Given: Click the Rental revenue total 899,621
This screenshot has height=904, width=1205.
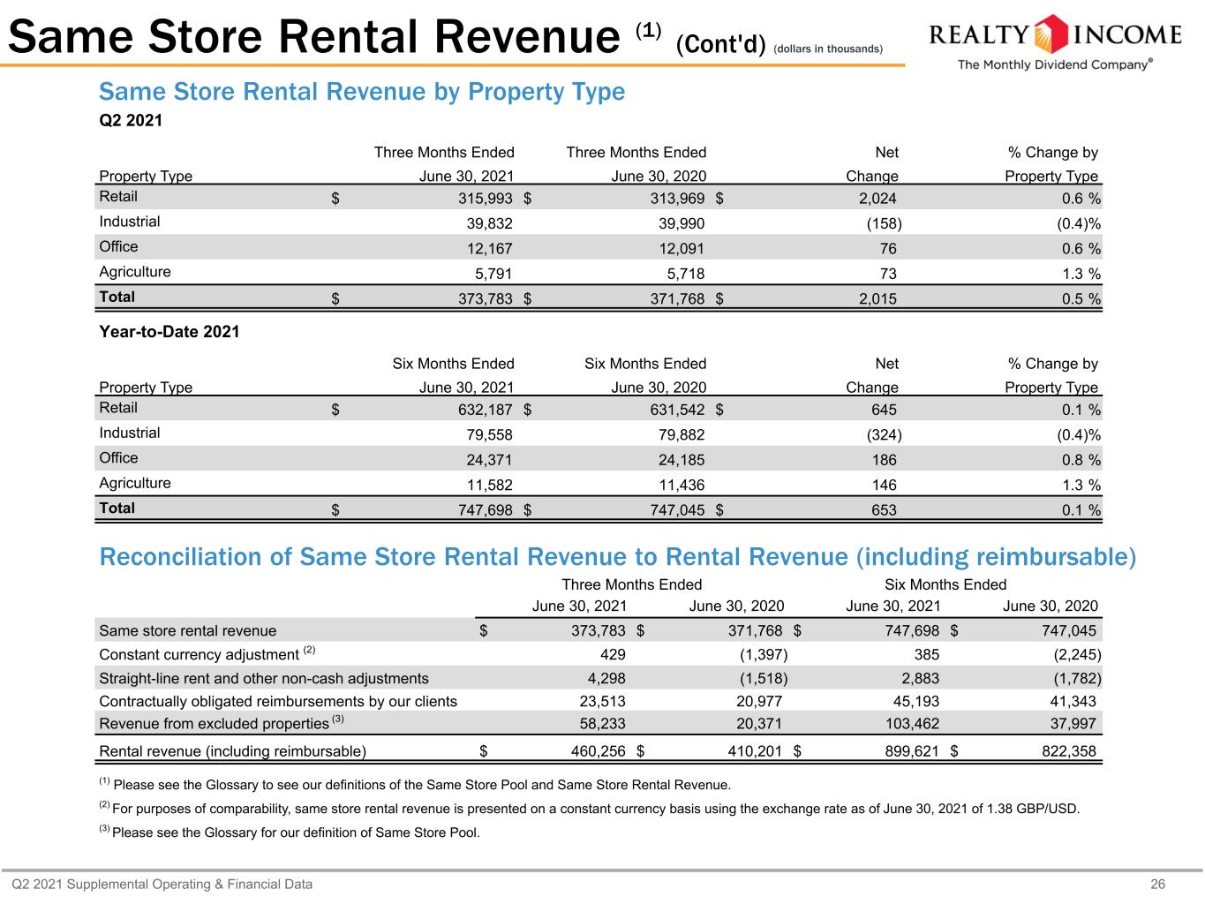Looking at the screenshot, I should [x=912, y=751].
